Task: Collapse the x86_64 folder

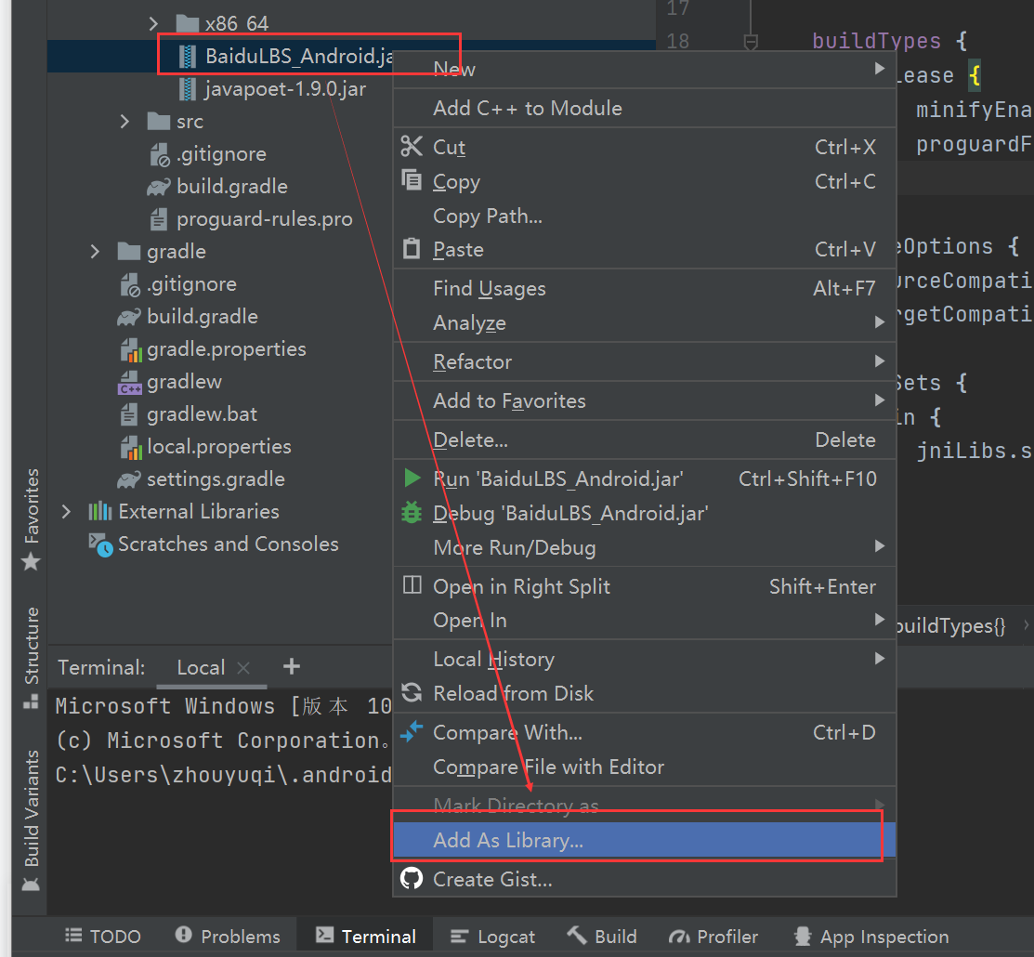Action: click(153, 23)
